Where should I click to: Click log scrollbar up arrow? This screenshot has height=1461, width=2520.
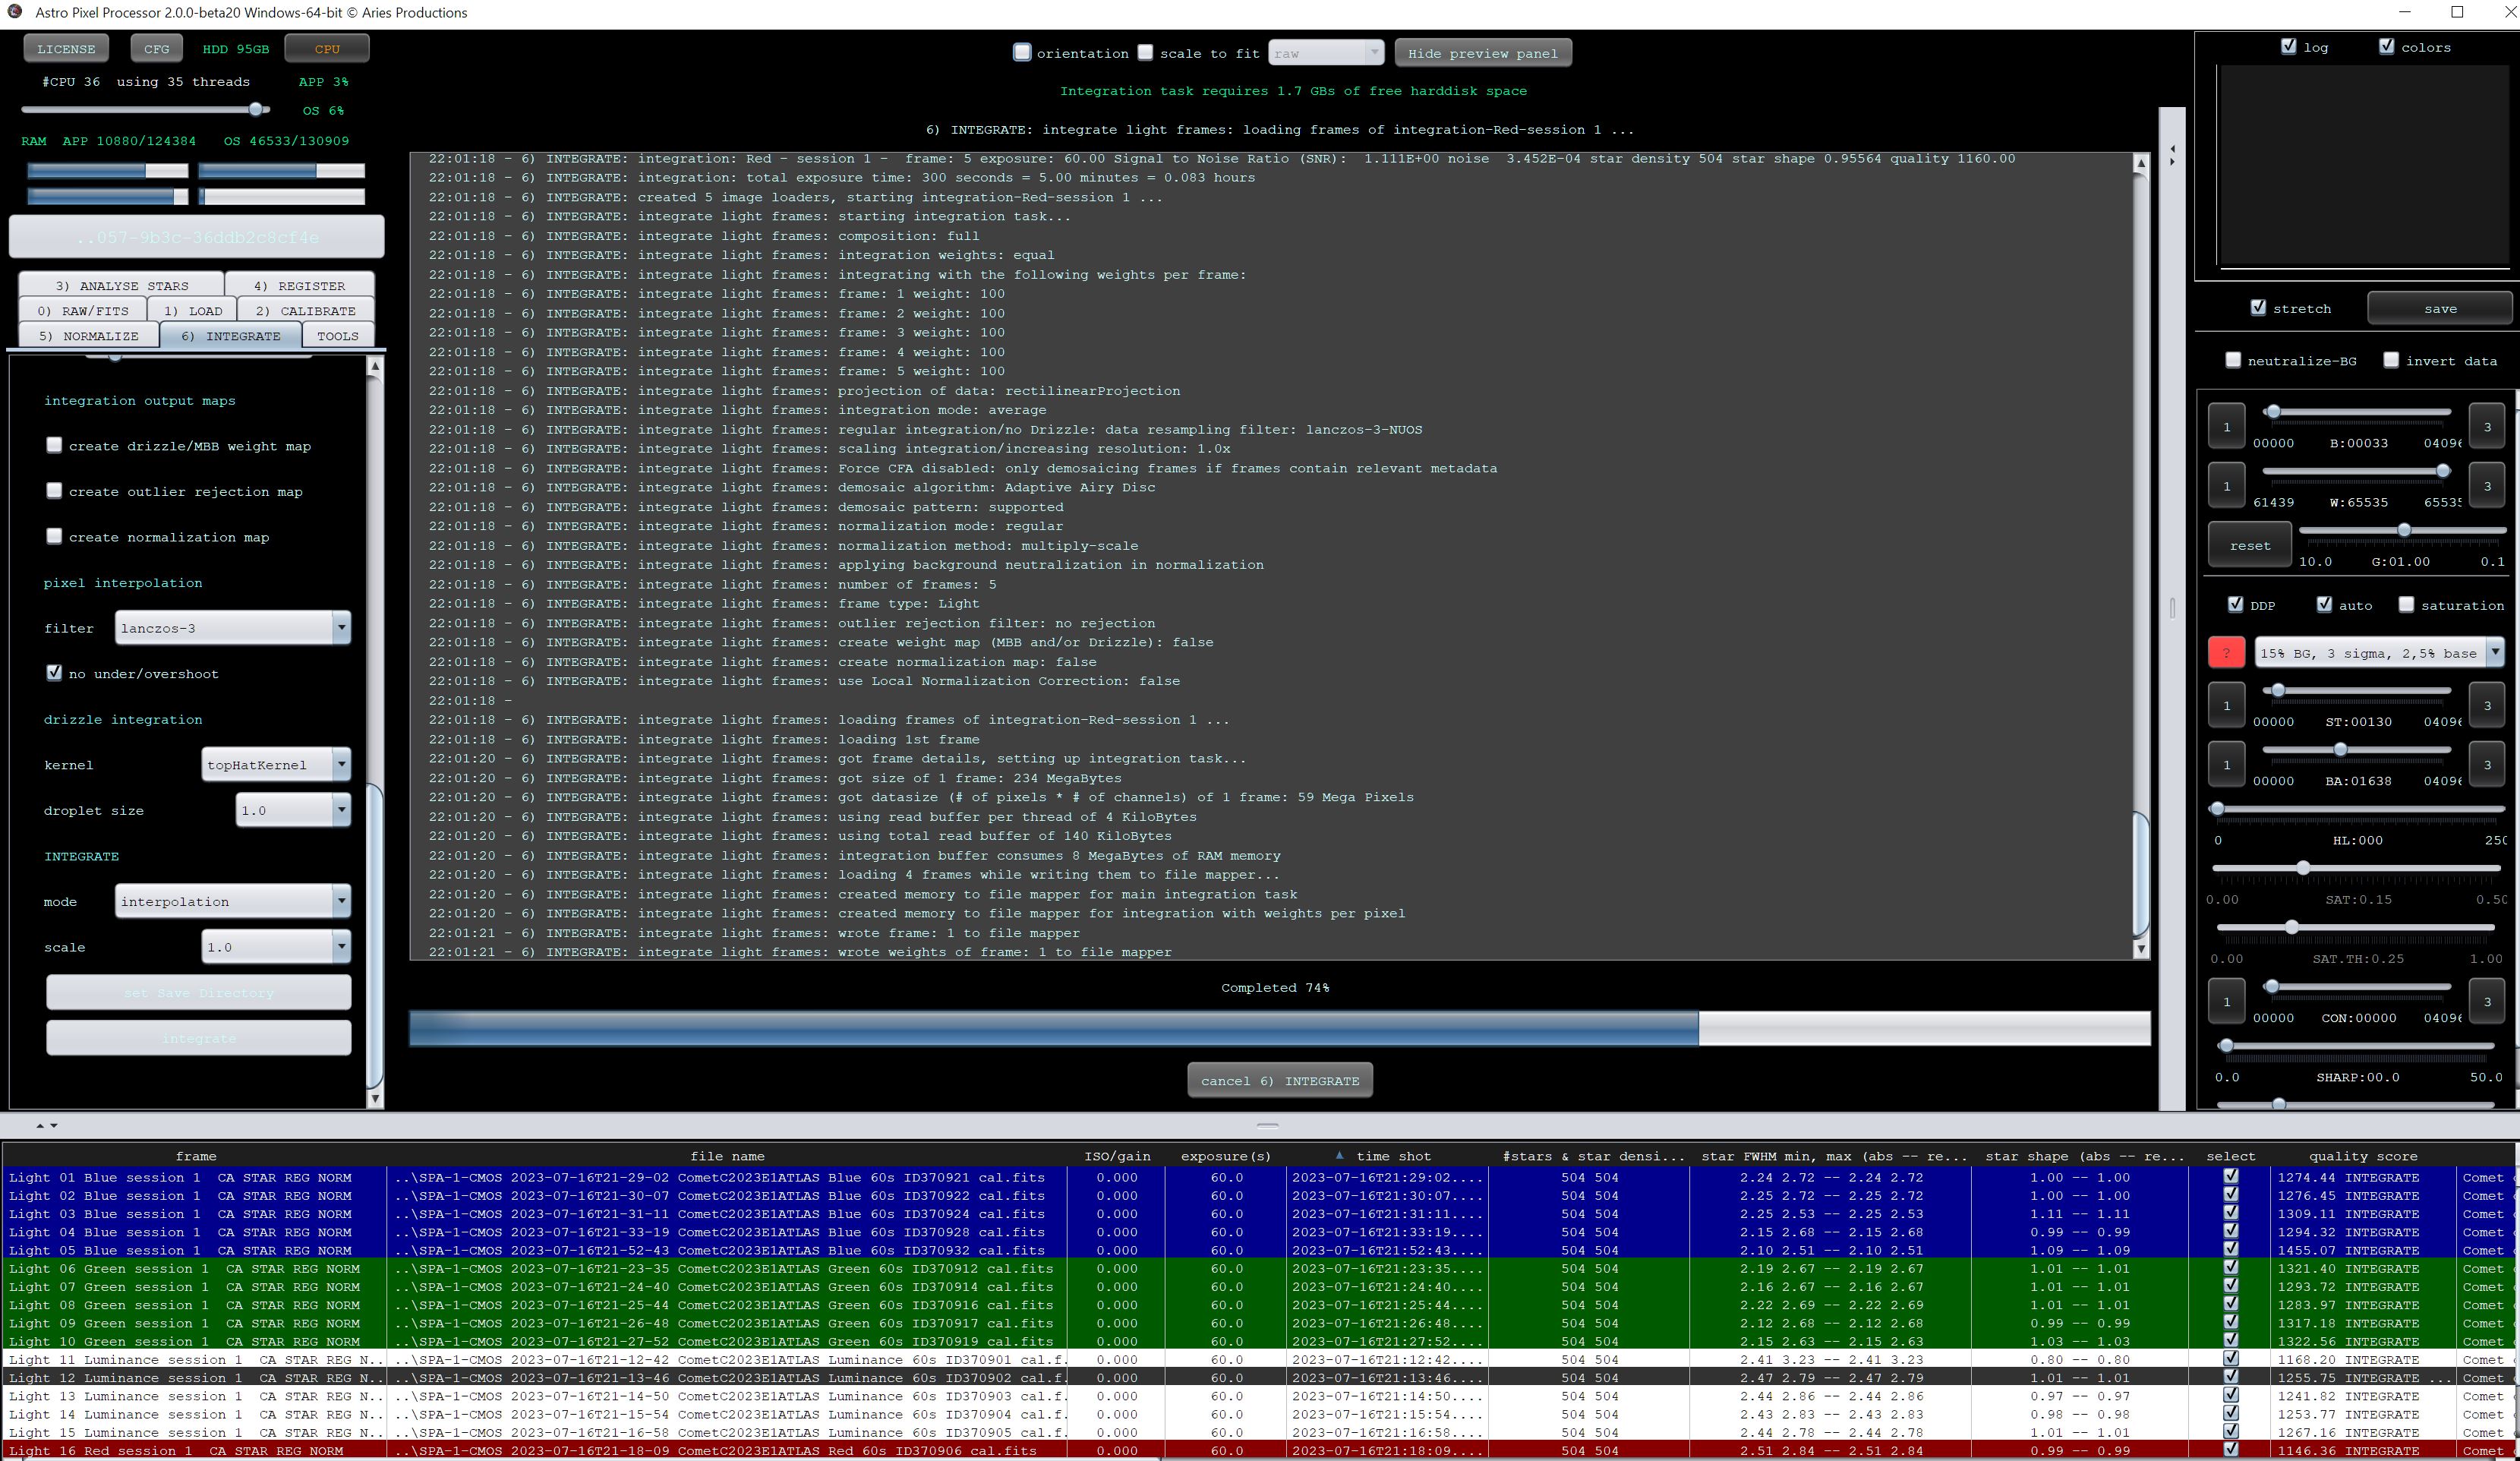click(x=2140, y=163)
